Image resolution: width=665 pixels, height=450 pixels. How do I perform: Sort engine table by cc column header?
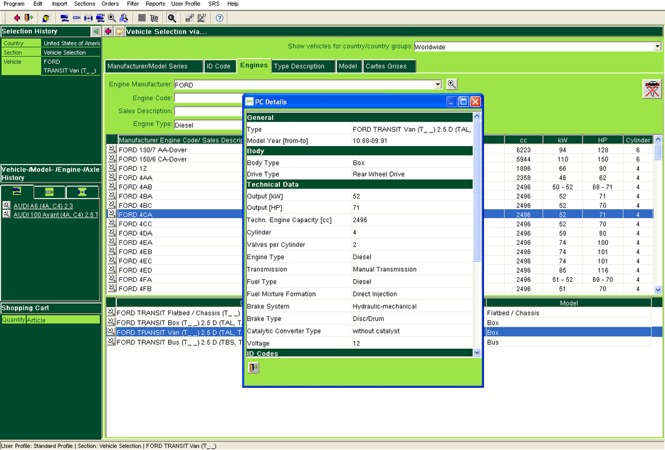pyautogui.click(x=523, y=140)
